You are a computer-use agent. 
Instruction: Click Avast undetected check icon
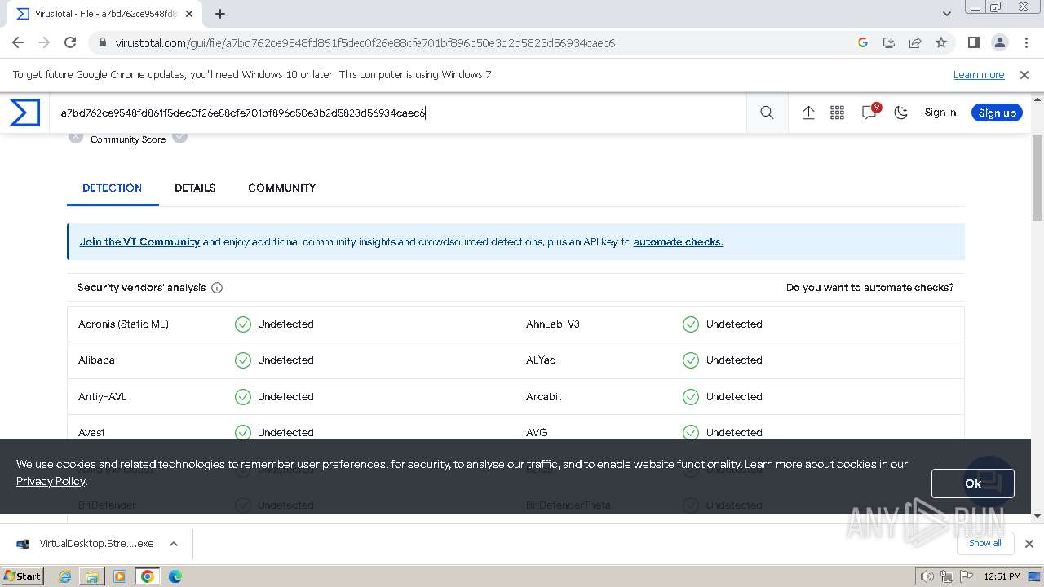tap(242, 433)
